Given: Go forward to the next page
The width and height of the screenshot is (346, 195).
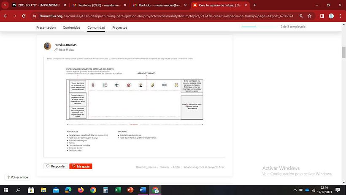Looking at the screenshot, I should pos(15,16).
